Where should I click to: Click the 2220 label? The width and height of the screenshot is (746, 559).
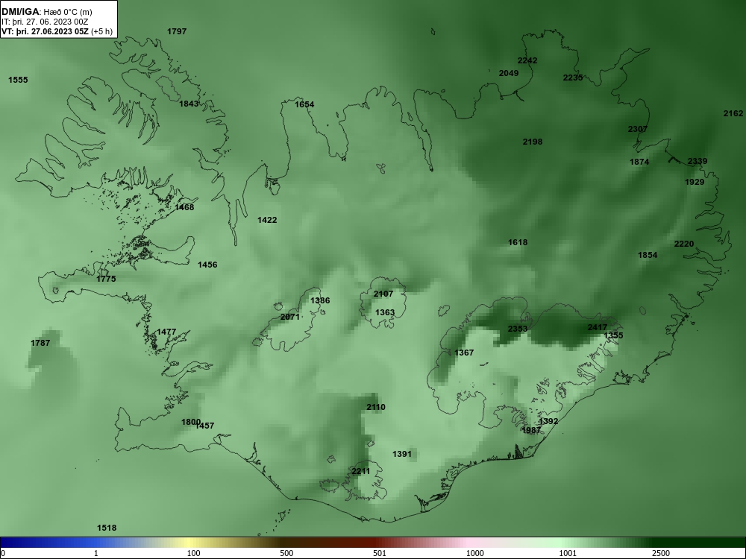point(684,244)
